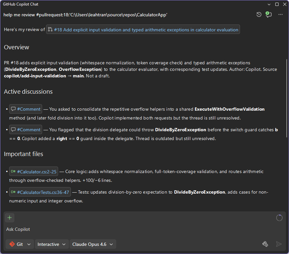Click the chat vertical scrollbar

pos(287,98)
